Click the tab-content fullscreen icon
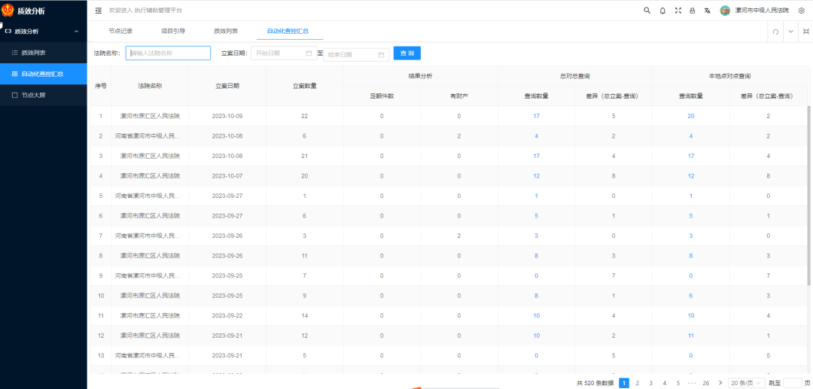Image resolution: width=813 pixels, height=389 pixels. pos(805,32)
